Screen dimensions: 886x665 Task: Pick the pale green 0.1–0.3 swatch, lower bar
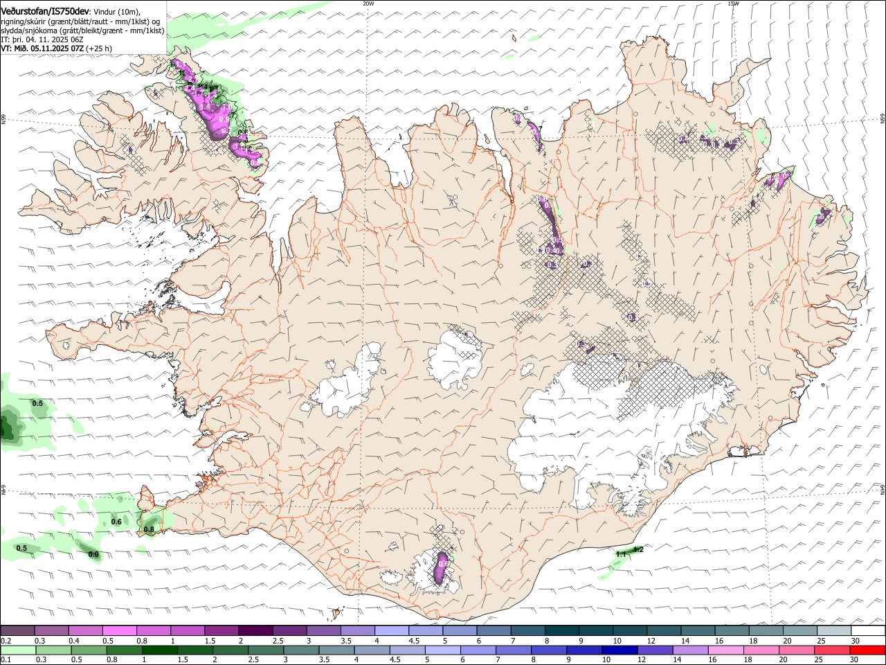[x=18, y=650]
